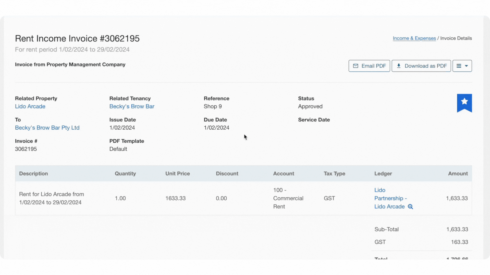Click the GST tax type cell
The height and width of the screenshot is (275, 490).
[x=329, y=198]
